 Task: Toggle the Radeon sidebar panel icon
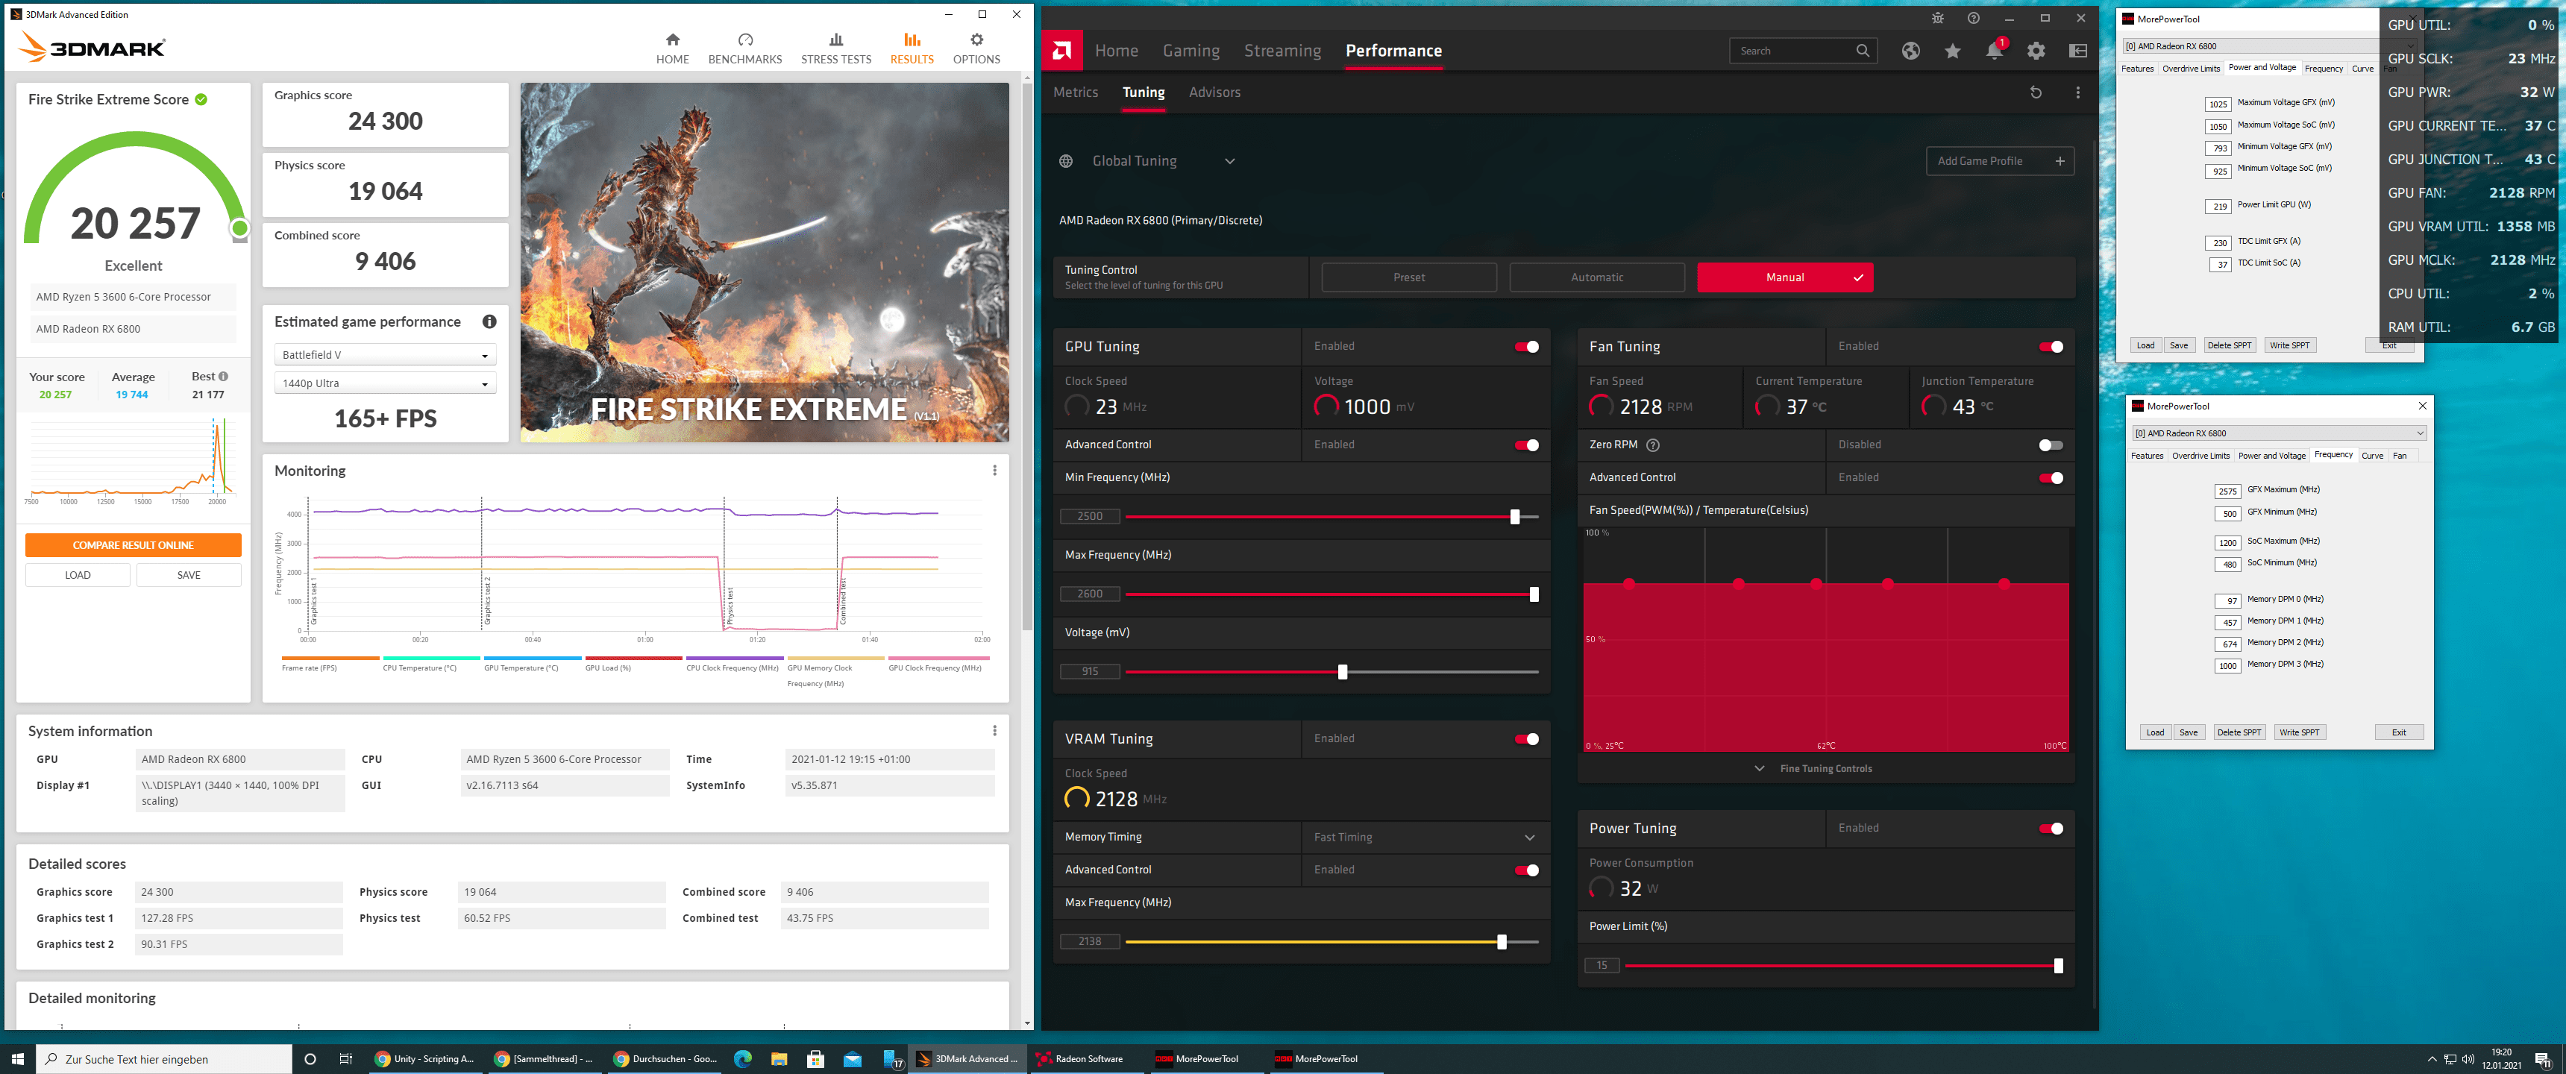[2077, 51]
